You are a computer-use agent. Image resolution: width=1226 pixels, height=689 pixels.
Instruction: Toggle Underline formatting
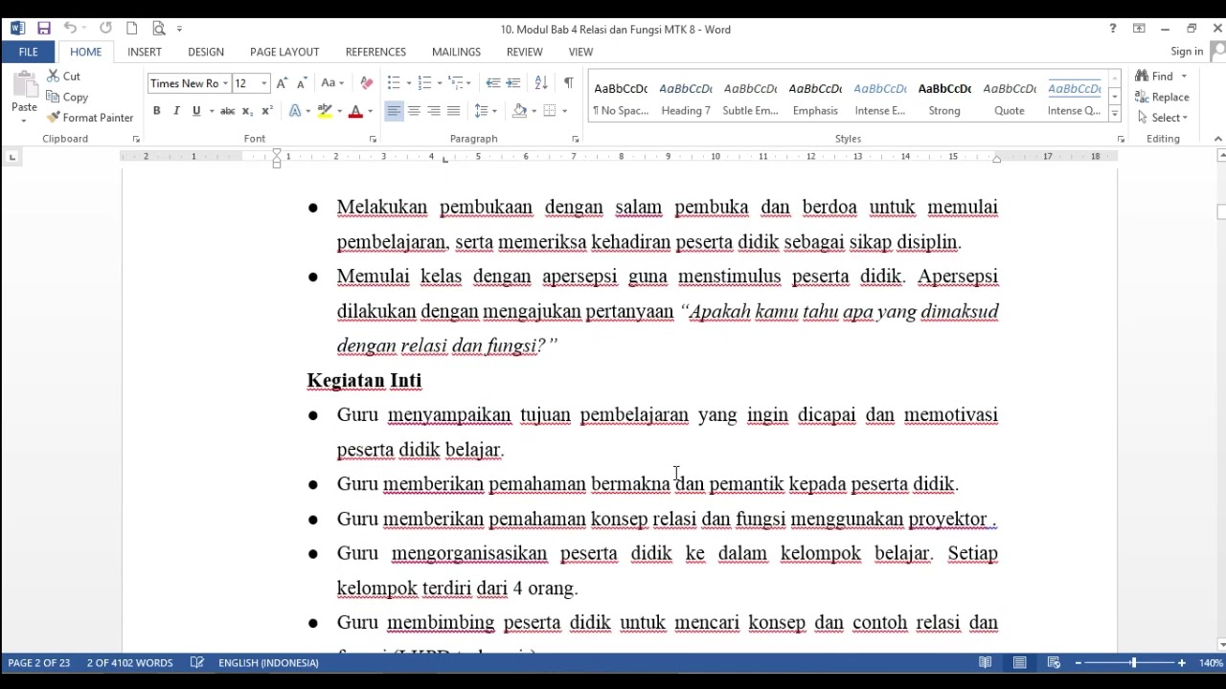(x=196, y=111)
